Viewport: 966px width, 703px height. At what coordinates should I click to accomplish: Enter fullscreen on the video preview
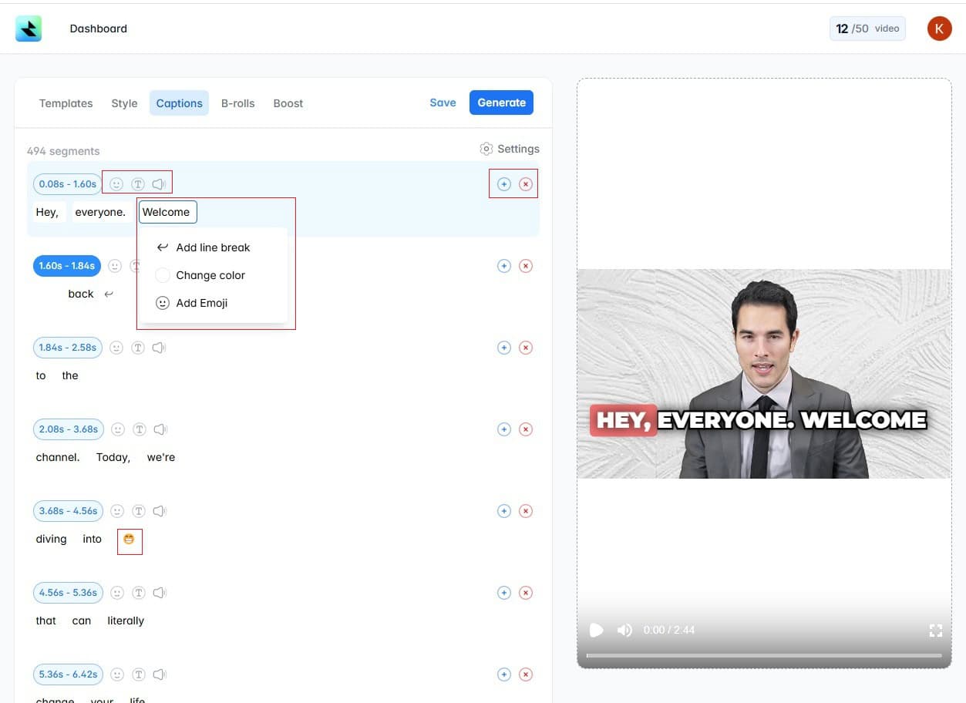[x=936, y=630]
